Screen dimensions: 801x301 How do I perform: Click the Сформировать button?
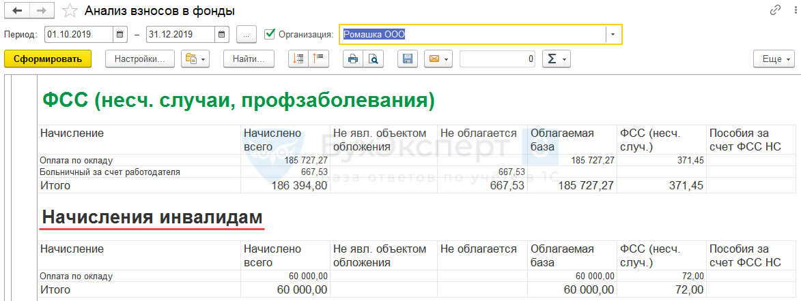[48, 59]
